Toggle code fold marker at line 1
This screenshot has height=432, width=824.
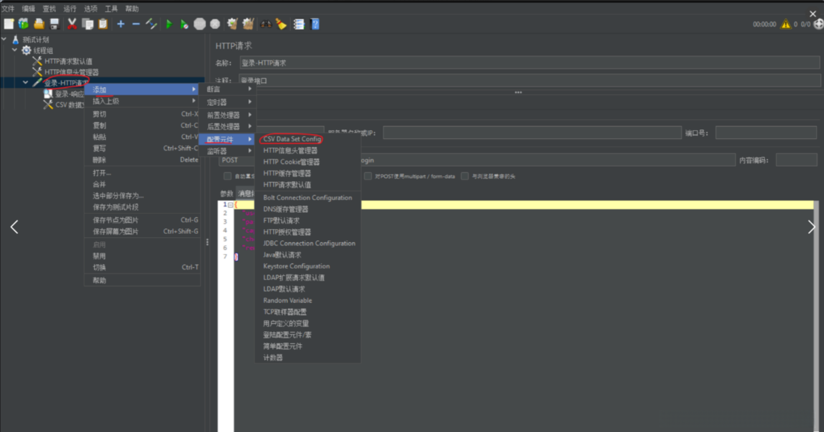(x=231, y=205)
